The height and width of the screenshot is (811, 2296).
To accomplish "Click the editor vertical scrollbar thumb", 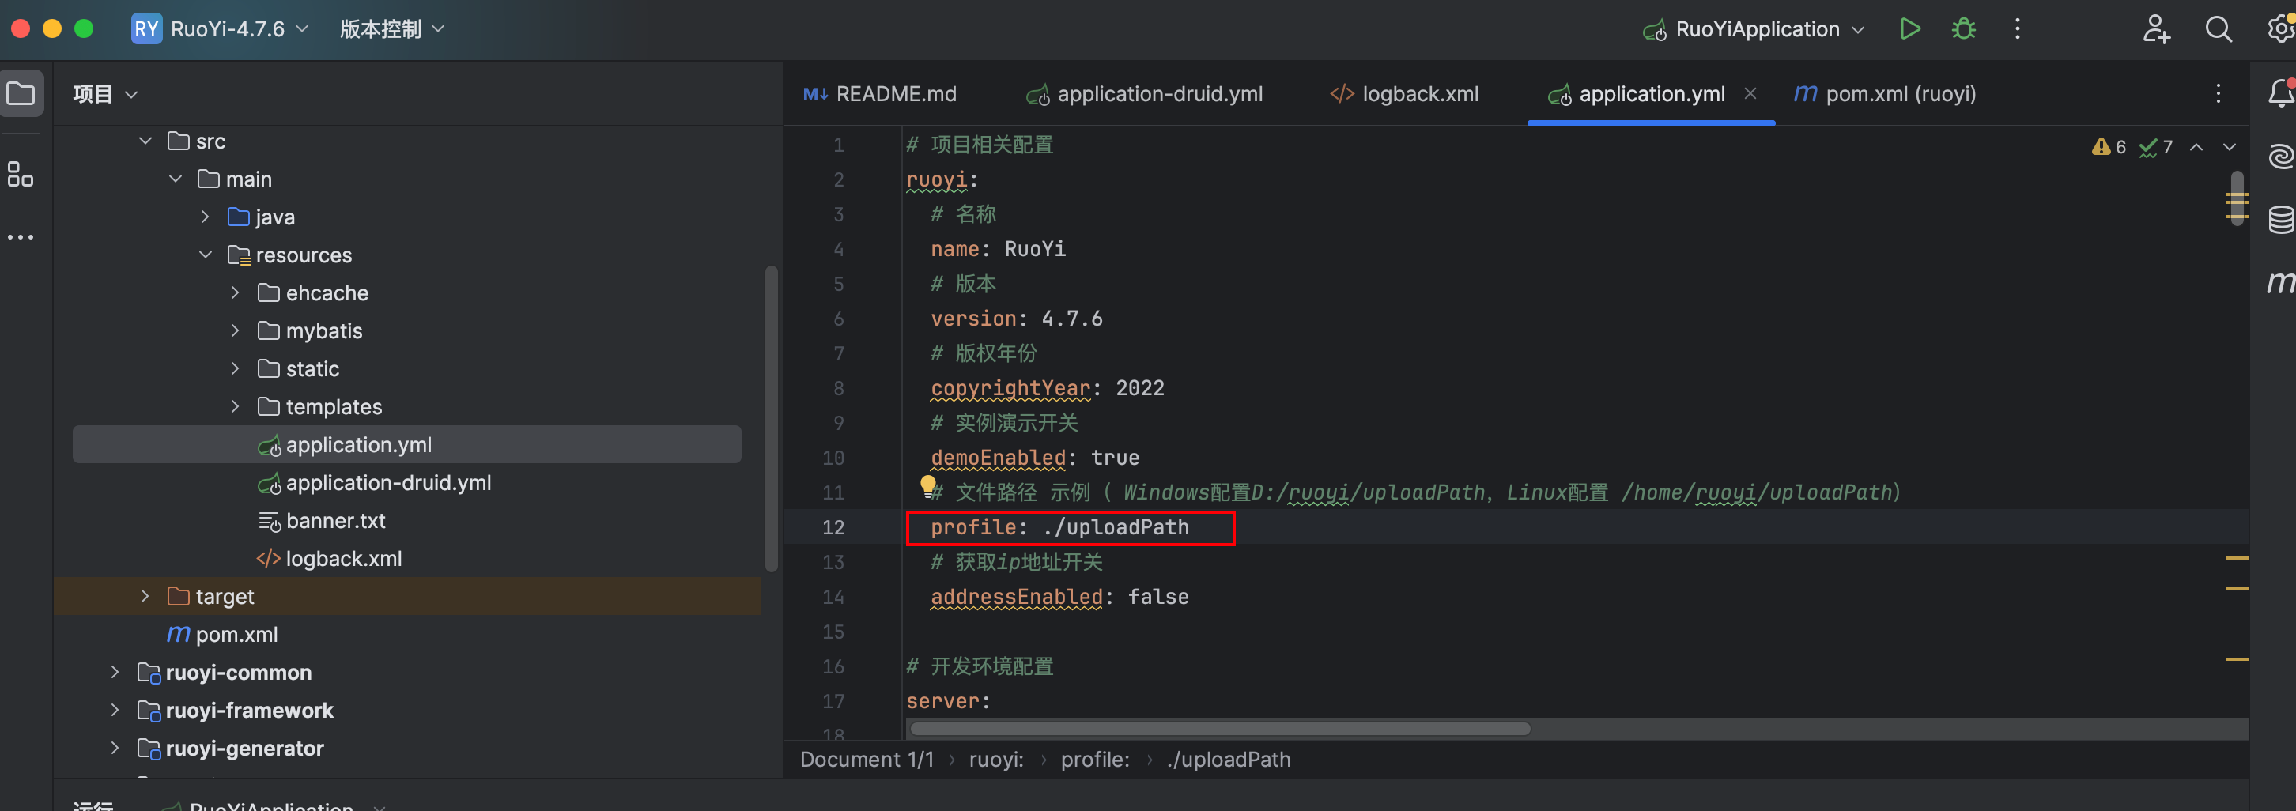I will pos(2238,198).
